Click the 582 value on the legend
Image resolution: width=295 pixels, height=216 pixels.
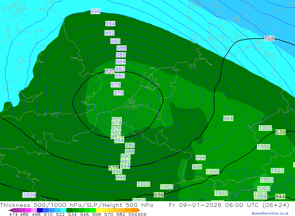point(121,214)
